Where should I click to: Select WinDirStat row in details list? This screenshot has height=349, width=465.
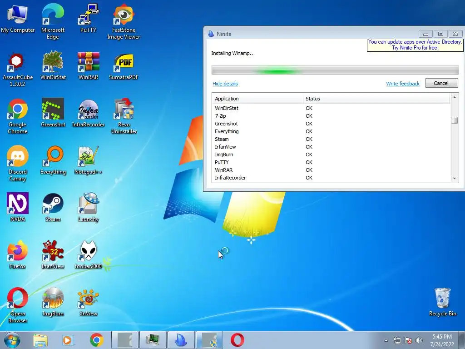click(x=331, y=108)
